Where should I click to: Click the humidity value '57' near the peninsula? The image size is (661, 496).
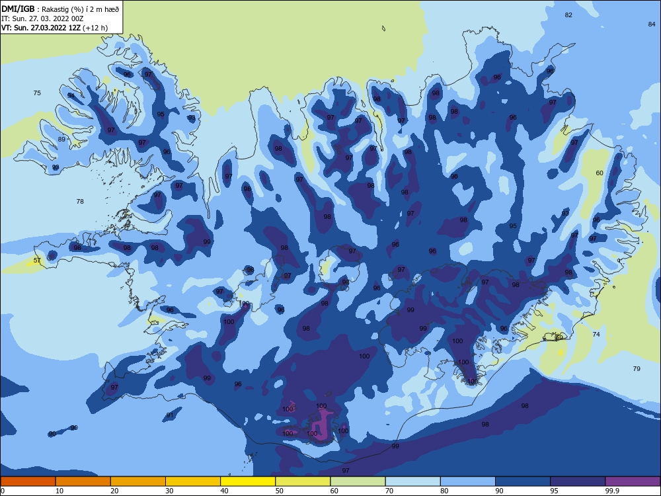37,260
